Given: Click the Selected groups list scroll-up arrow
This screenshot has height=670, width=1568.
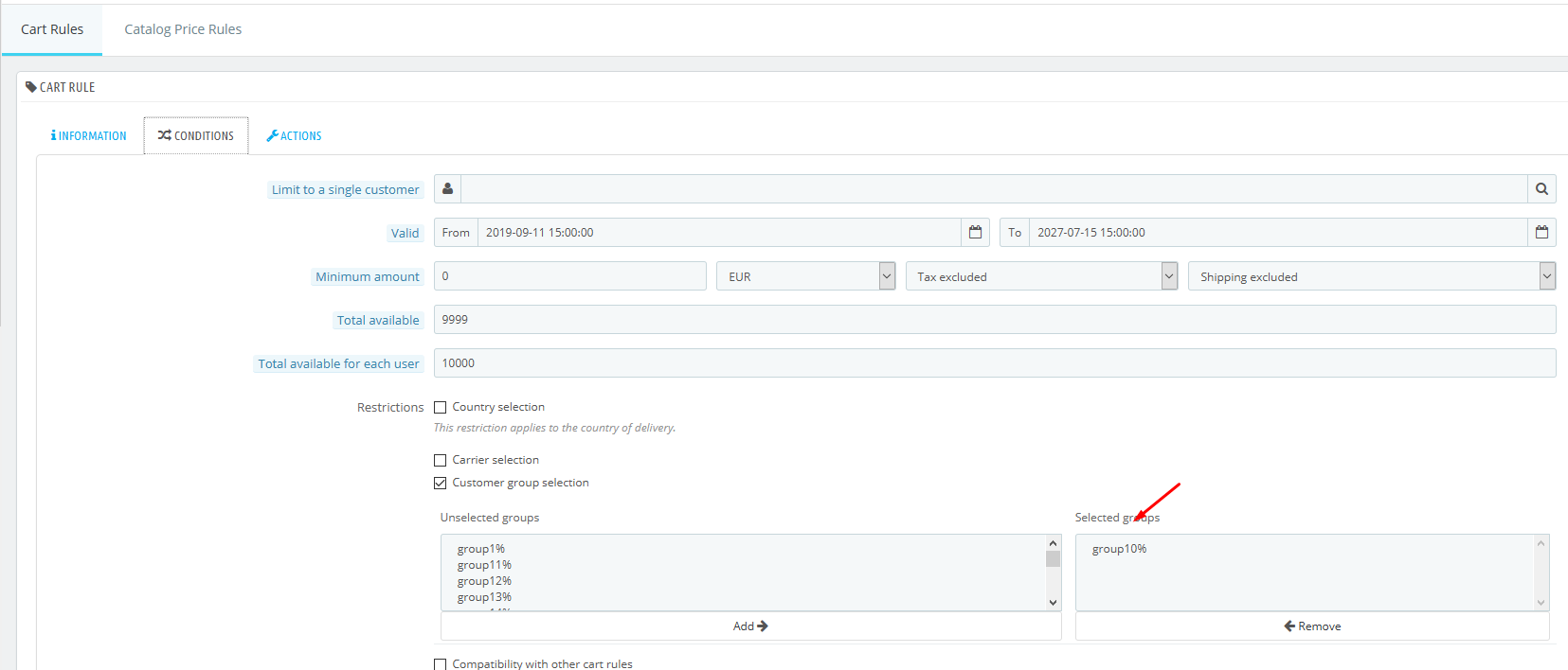Looking at the screenshot, I should coord(1541,543).
